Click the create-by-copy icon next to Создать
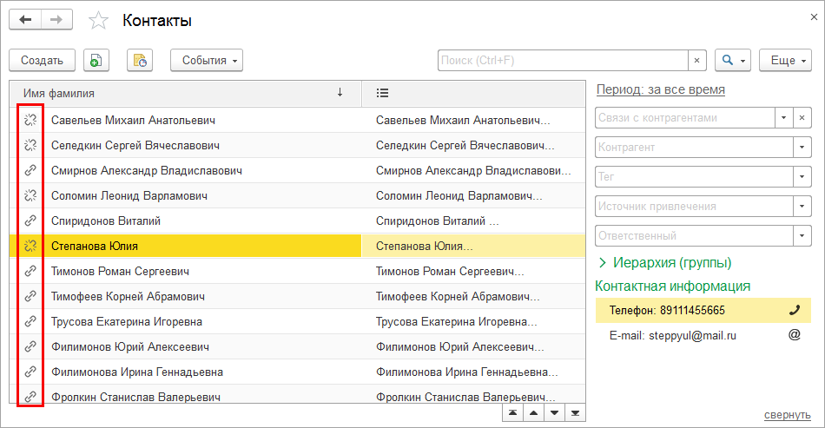The height and width of the screenshot is (428, 825). pyautogui.click(x=96, y=60)
